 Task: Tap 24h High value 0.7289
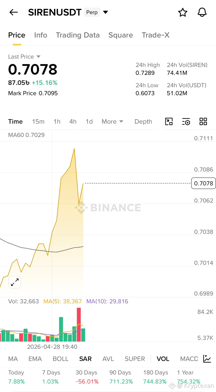[x=145, y=73]
